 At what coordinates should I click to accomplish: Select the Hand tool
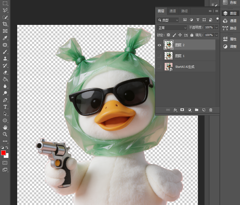tap(5, 127)
